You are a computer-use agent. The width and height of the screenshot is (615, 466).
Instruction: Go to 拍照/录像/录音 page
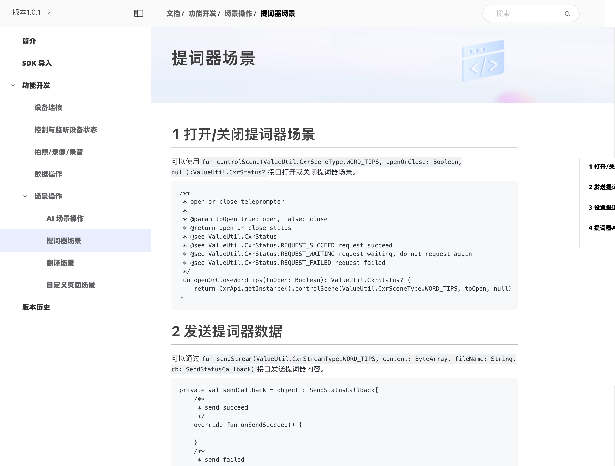(59, 152)
